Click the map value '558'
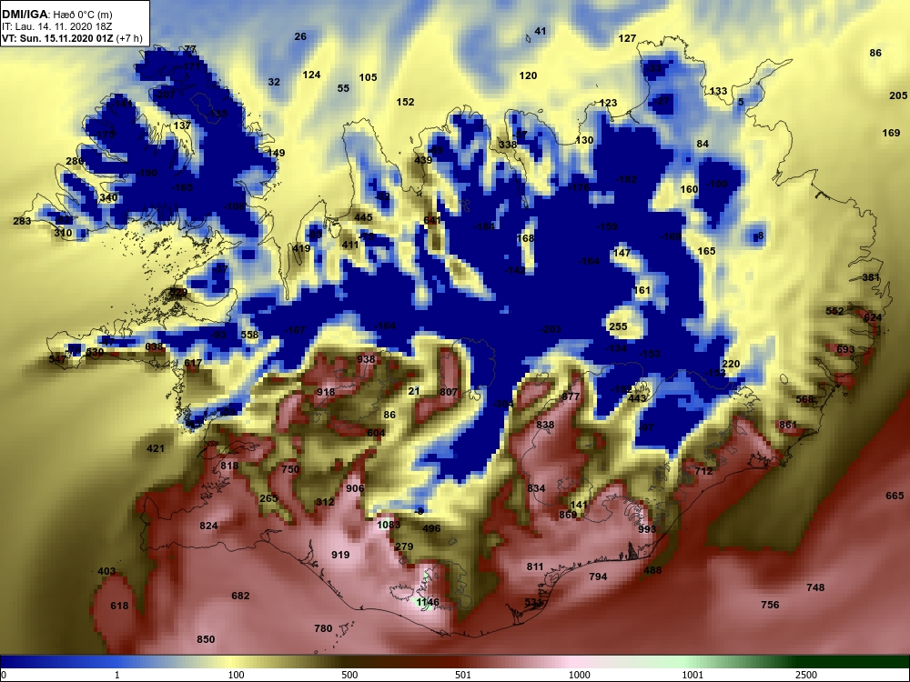The image size is (910, 682). (x=249, y=335)
